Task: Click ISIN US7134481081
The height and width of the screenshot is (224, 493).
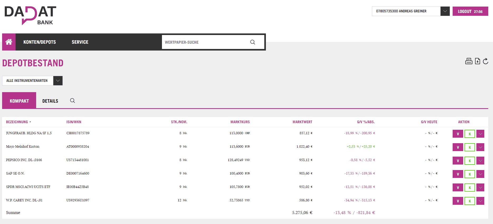Action: click(x=78, y=160)
